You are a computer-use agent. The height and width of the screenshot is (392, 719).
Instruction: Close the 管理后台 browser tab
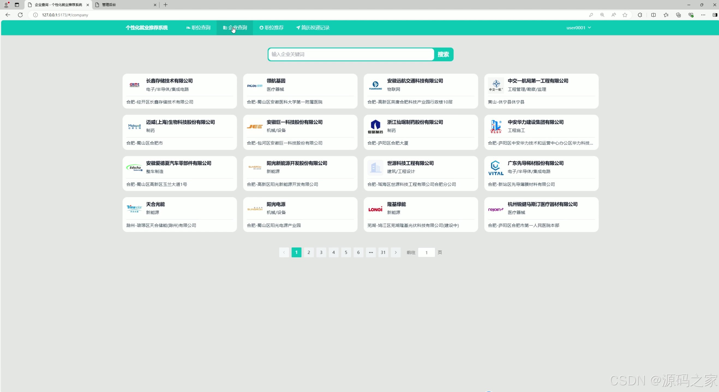coord(155,5)
